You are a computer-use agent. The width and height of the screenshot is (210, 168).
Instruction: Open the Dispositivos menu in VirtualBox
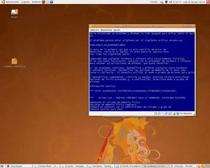[106, 30]
